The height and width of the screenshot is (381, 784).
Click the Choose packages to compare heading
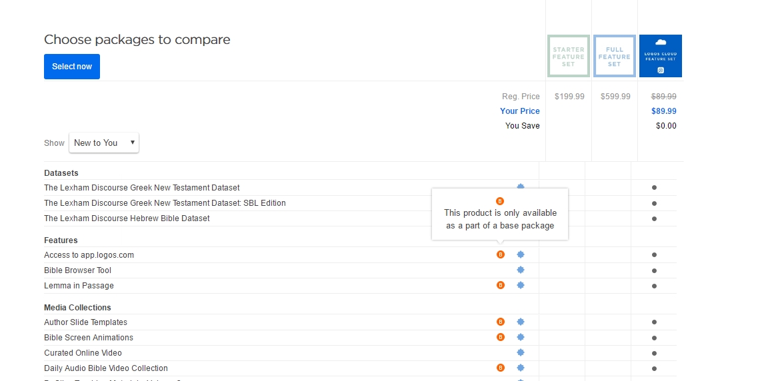[137, 39]
